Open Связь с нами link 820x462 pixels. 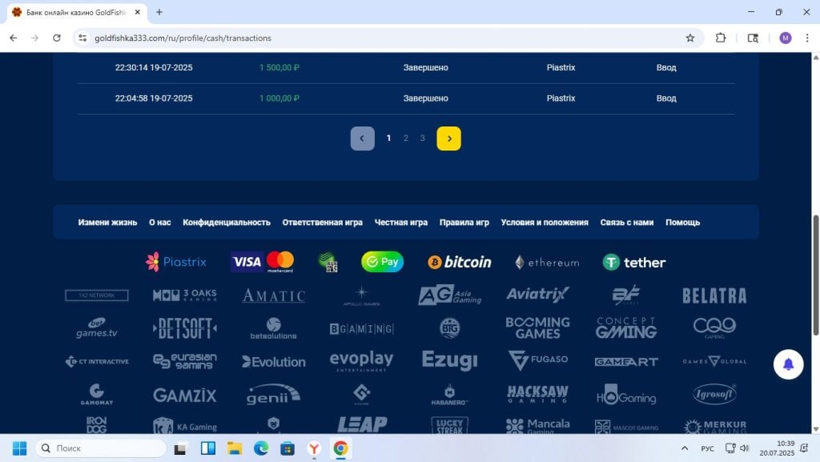pyautogui.click(x=627, y=222)
